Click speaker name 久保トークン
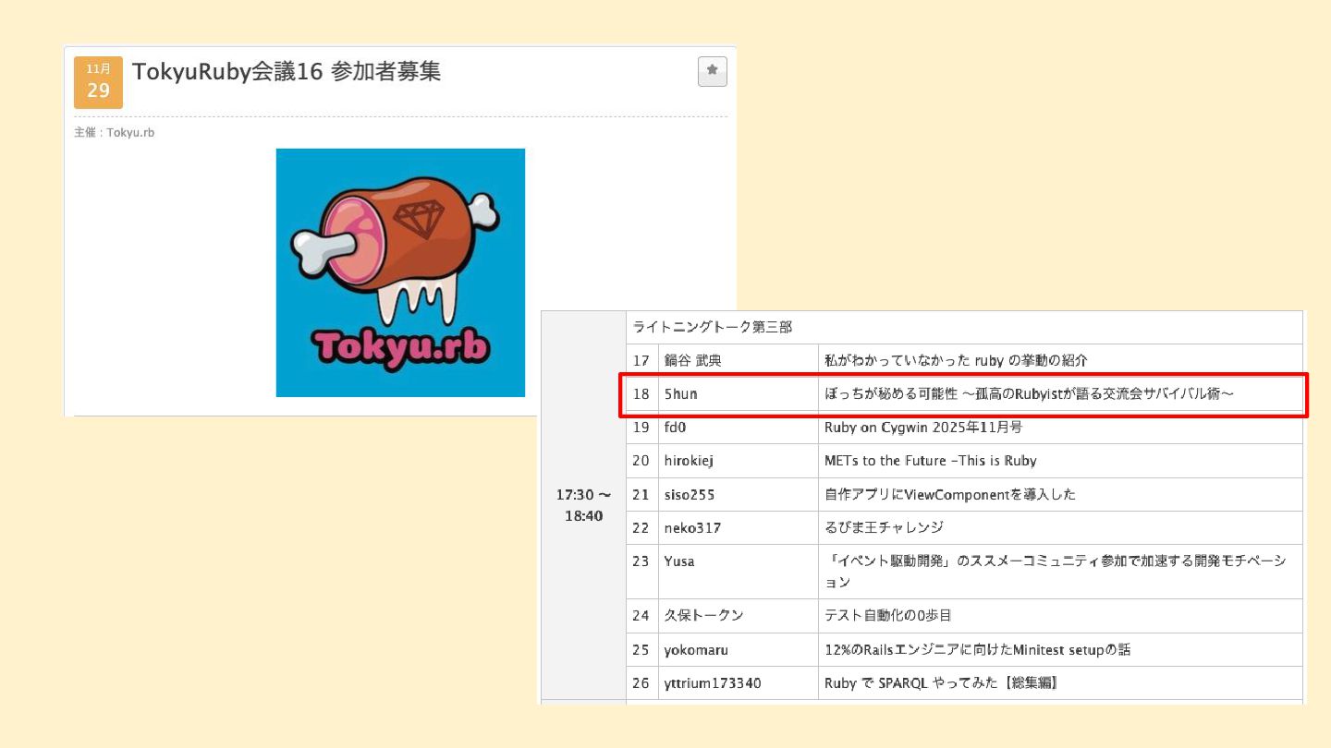 click(703, 616)
